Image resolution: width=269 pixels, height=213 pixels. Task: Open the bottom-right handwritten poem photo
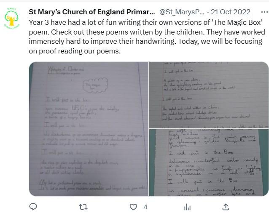click(209, 162)
